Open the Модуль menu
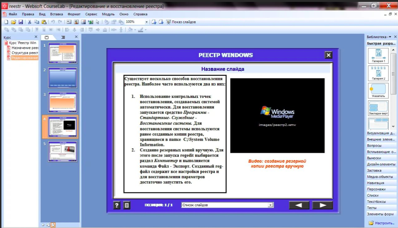 [x=108, y=14]
